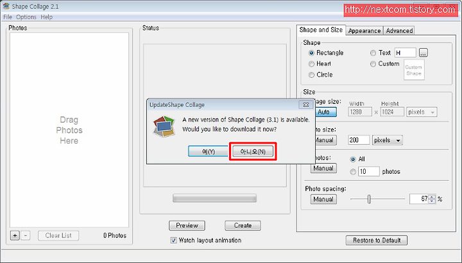Click the Drag Photos Here area
The image size is (462, 263).
click(x=69, y=130)
